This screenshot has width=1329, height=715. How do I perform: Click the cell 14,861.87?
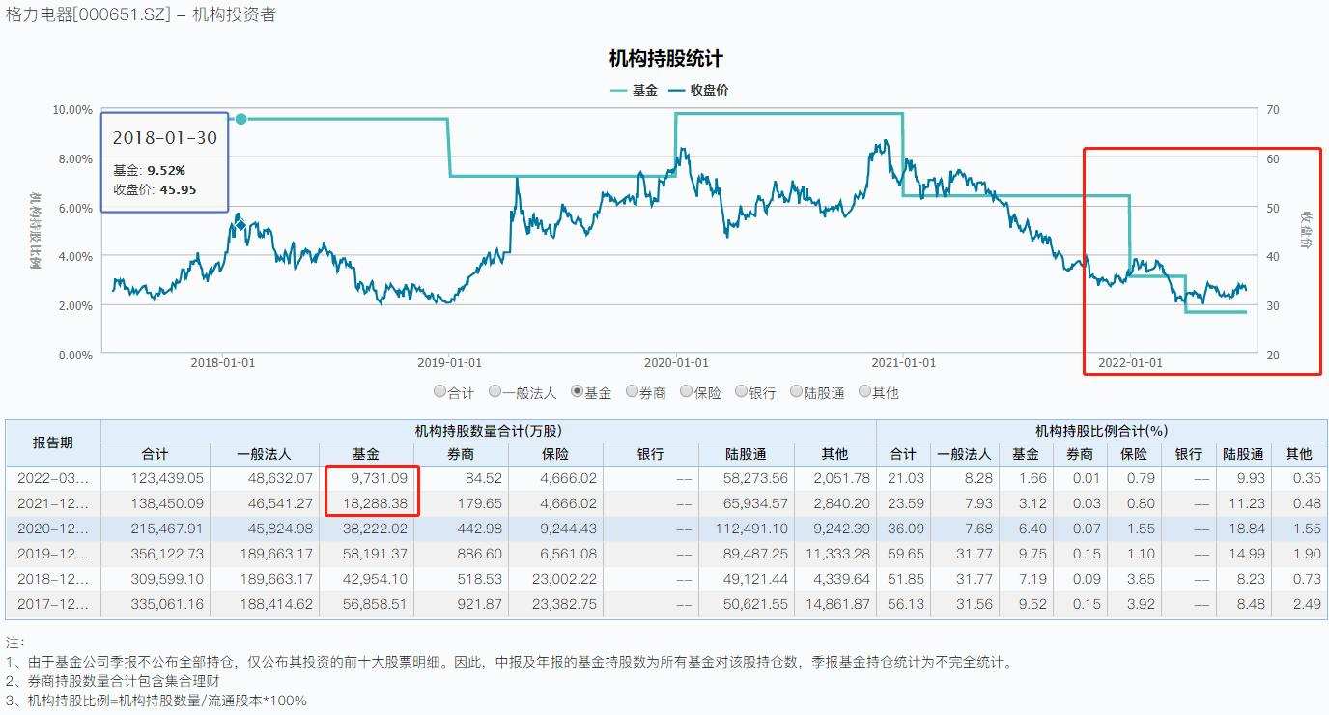[839, 604]
